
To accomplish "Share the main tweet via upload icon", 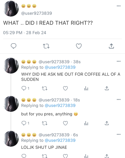I will coord(111,46).
